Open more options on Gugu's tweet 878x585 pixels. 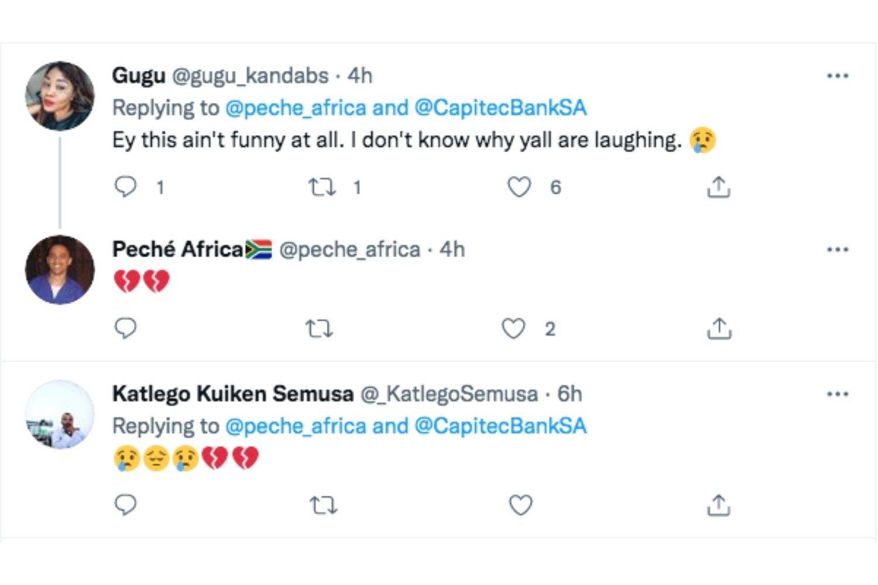pos(838,75)
